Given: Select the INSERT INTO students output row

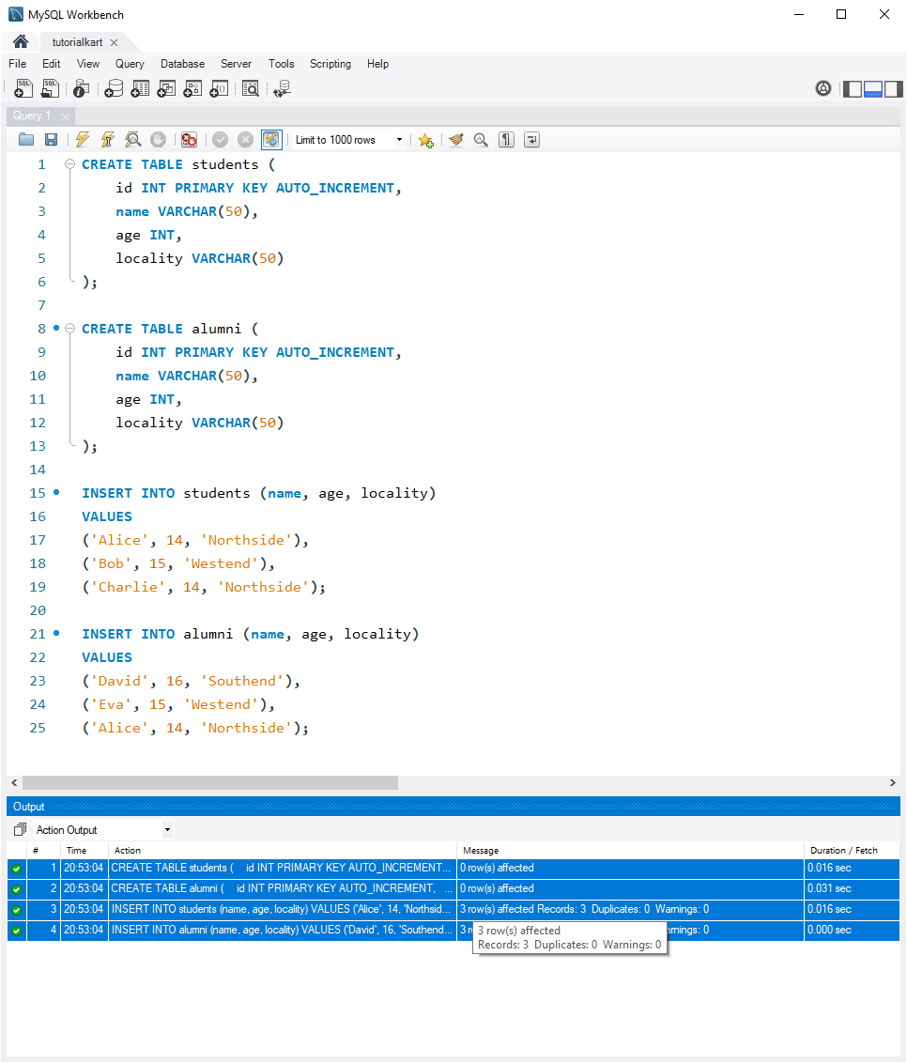Looking at the screenshot, I should click(453, 909).
